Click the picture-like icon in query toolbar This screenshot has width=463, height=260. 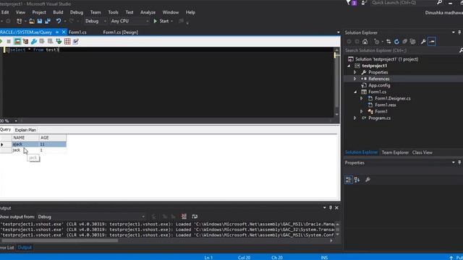[17, 42]
